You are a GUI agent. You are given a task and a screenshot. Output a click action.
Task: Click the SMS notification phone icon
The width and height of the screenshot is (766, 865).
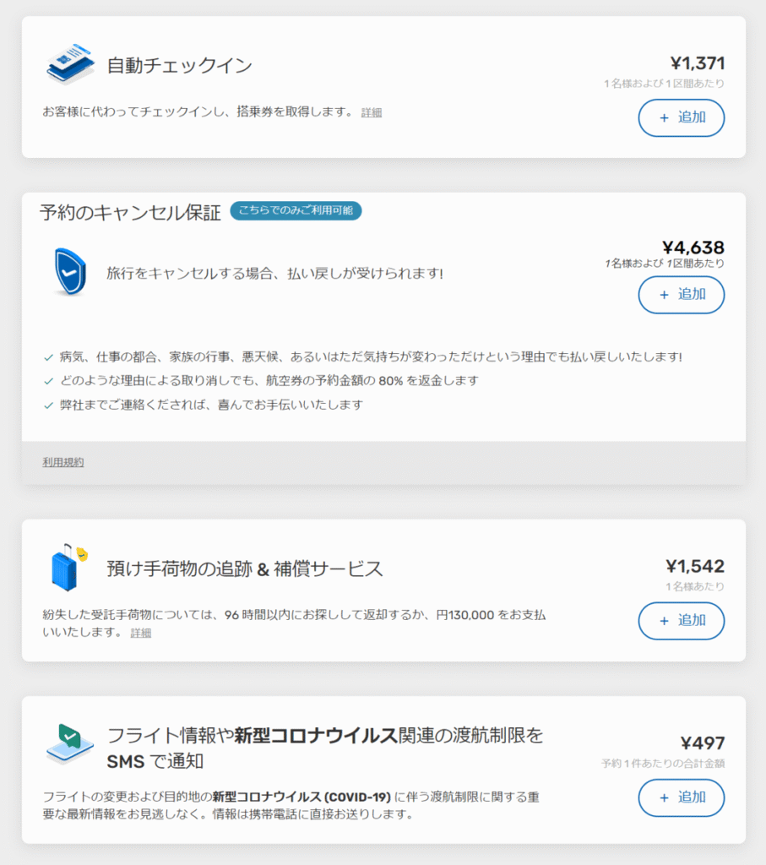(x=69, y=743)
